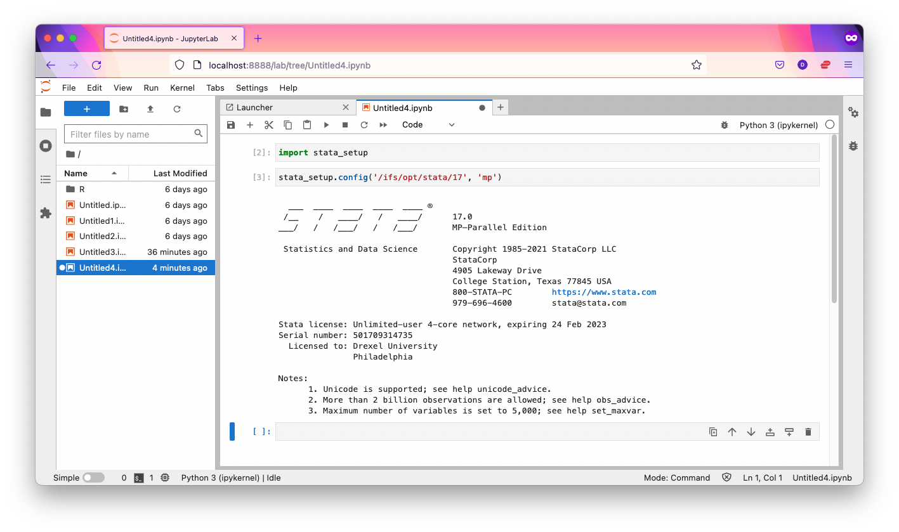899x532 pixels.
Task: Select Untitled1.ipynb in file list
Action: [x=136, y=221]
